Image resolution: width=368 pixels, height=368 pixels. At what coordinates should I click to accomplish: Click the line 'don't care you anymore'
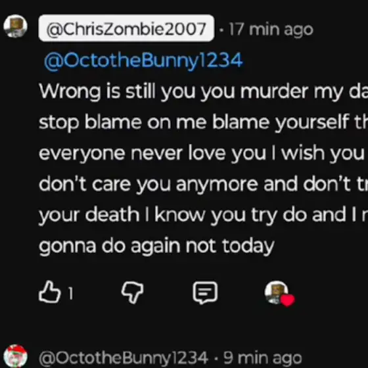click(203, 185)
